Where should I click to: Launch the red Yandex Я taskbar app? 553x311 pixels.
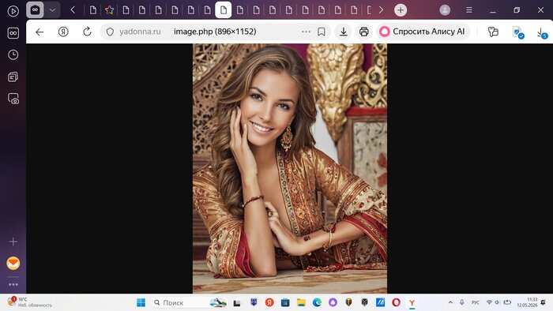(269, 302)
